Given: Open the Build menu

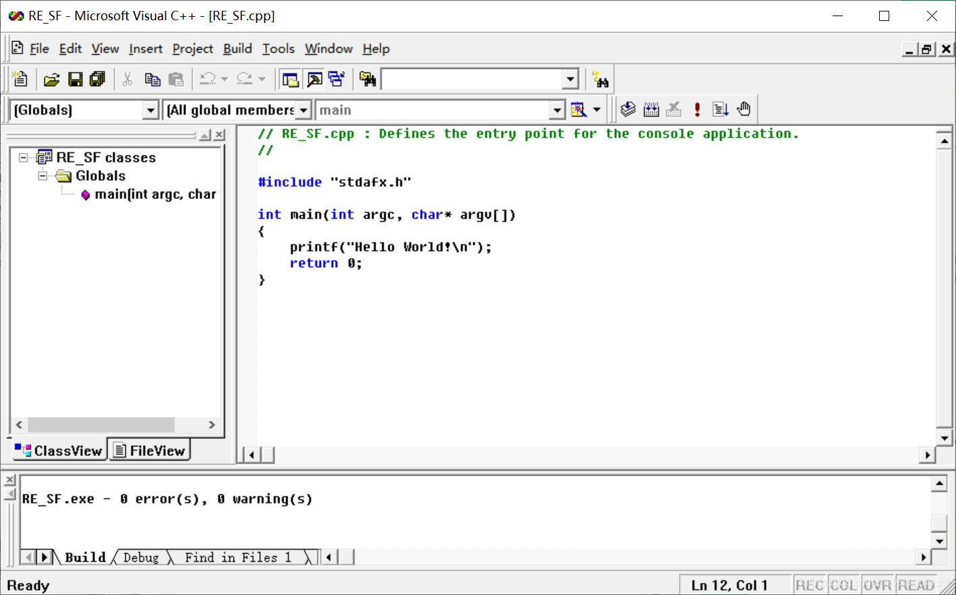Looking at the screenshot, I should 237,49.
